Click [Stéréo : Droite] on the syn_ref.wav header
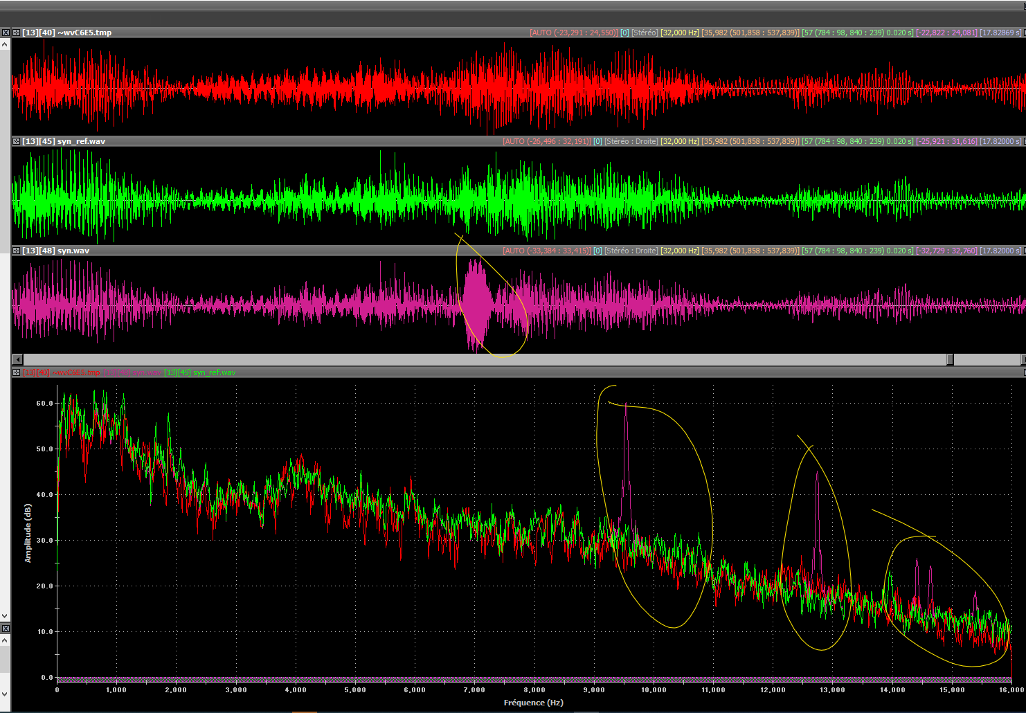The height and width of the screenshot is (713, 1026). (631, 141)
